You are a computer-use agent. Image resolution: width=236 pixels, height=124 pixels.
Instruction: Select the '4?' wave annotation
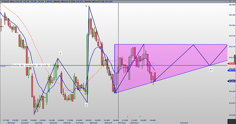pos(211,70)
